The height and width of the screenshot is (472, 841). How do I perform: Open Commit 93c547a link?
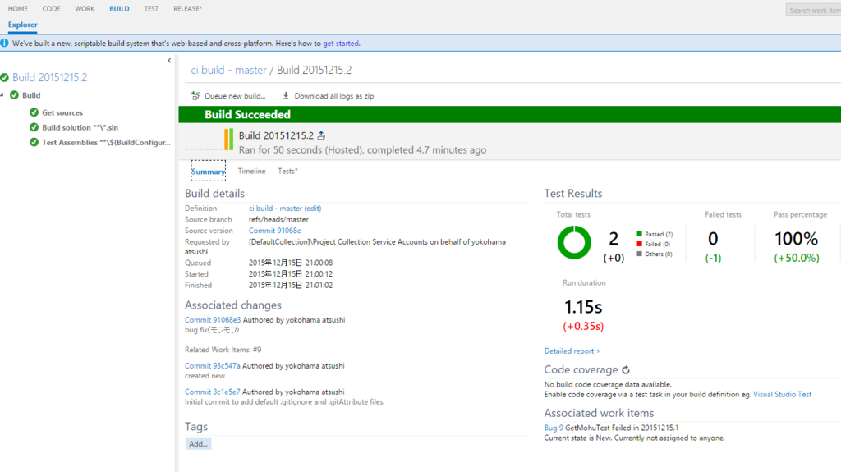pos(213,366)
